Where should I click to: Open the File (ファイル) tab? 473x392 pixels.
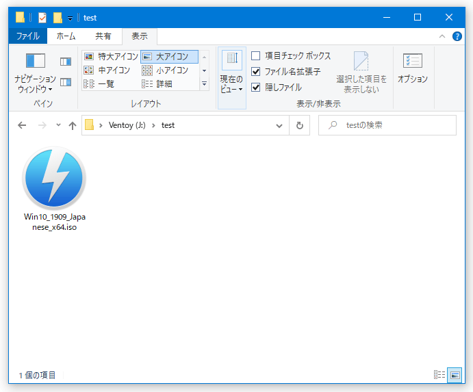click(28, 36)
